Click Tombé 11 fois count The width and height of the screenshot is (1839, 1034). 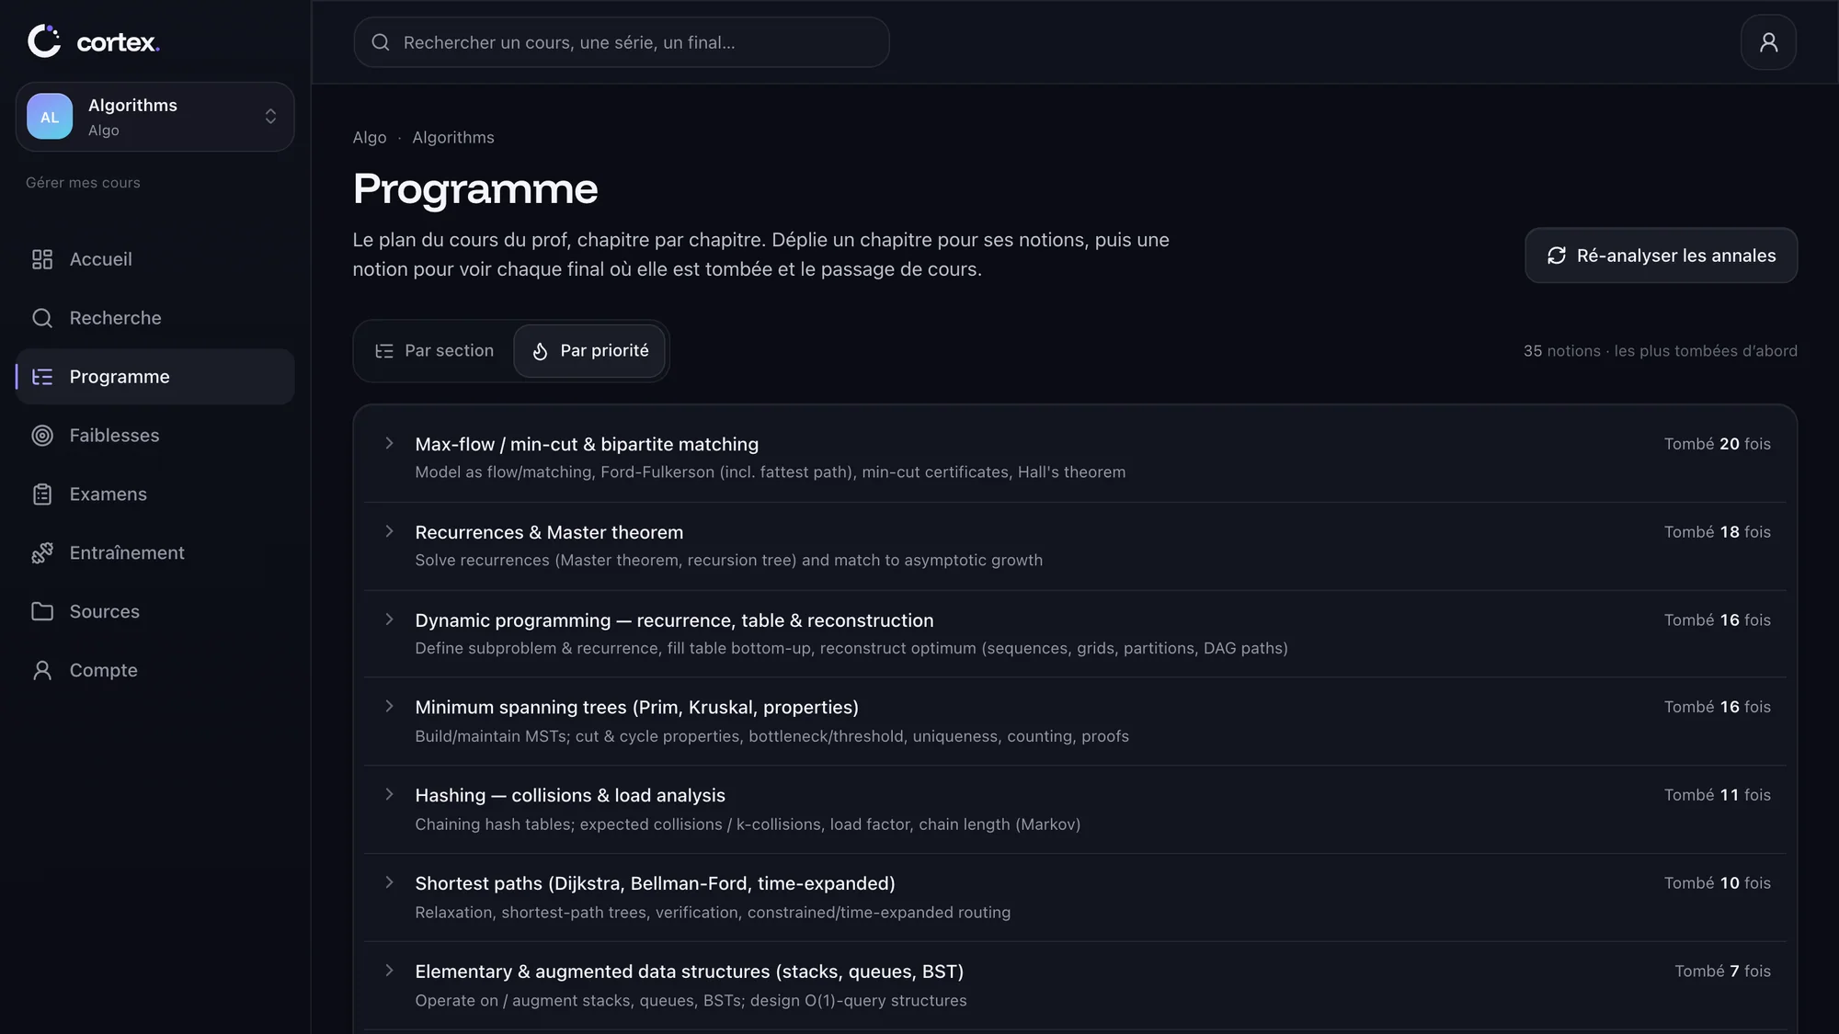tap(1717, 795)
